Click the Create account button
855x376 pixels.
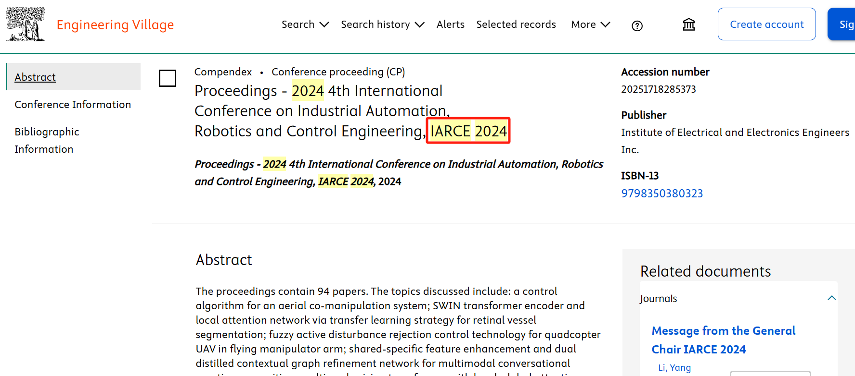pyautogui.click(x=766, y=24)
